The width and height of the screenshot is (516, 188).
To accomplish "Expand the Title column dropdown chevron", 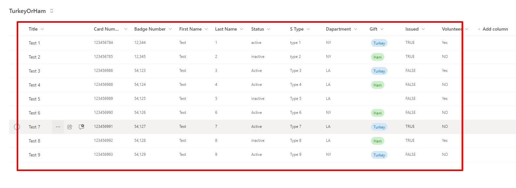I will pyautogui.click(x=42, y=29).
